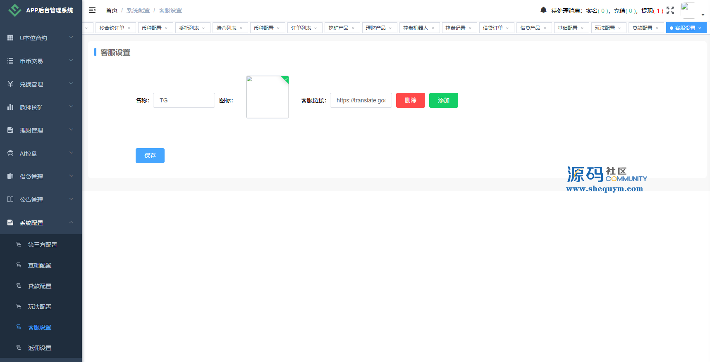Close the active 客服设置 tab

700,28
